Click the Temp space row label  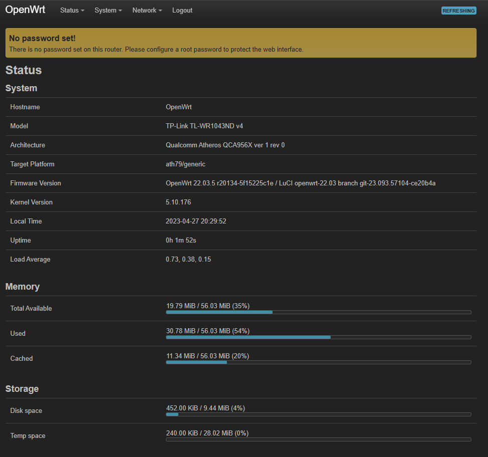pyautogui.click(x=28, y=435)
